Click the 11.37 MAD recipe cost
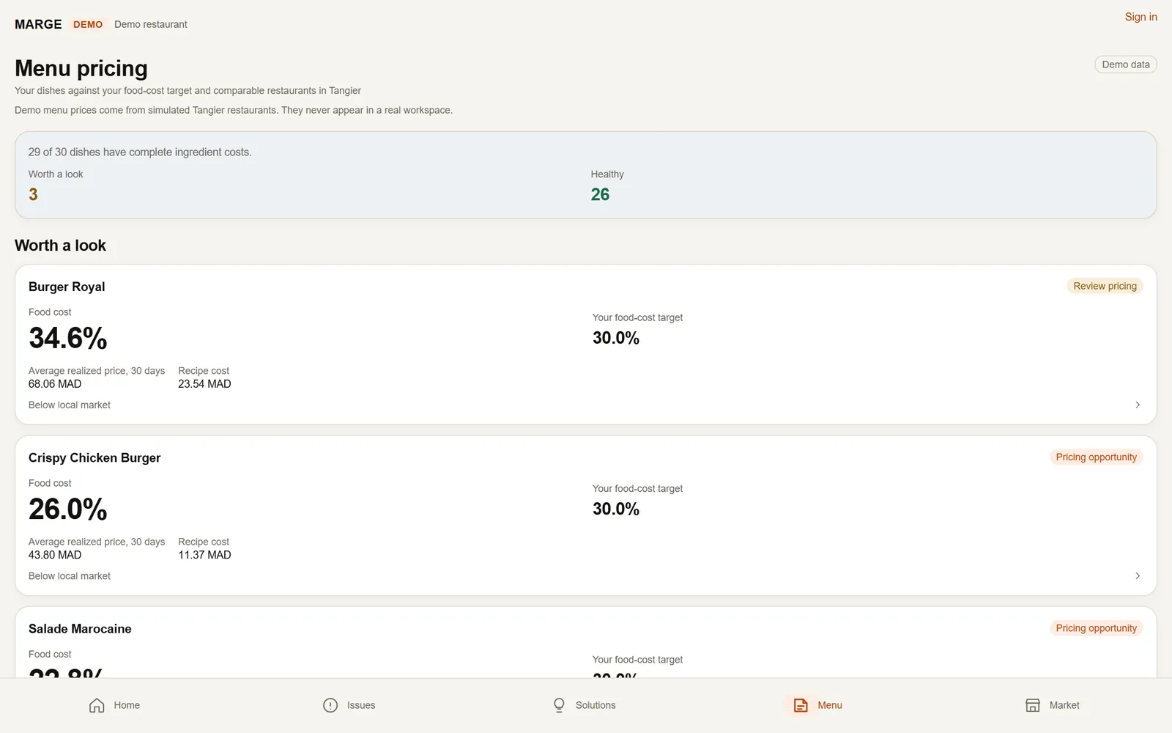The height and width of the screenshot is (733, 1172). (204, 555)
